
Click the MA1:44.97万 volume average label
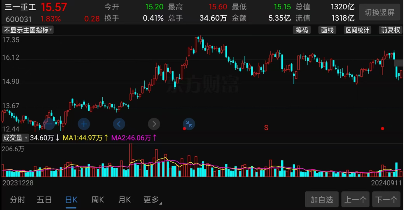(86, 138)
